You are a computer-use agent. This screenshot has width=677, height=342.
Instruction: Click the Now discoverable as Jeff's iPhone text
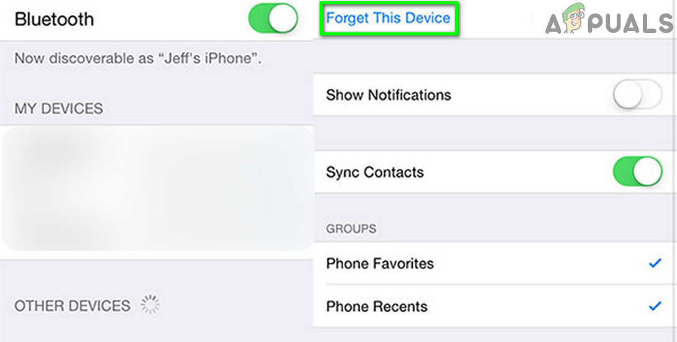pos(138,58)
